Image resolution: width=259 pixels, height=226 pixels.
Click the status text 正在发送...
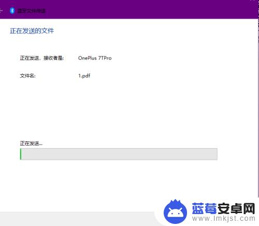click(31, 143)
